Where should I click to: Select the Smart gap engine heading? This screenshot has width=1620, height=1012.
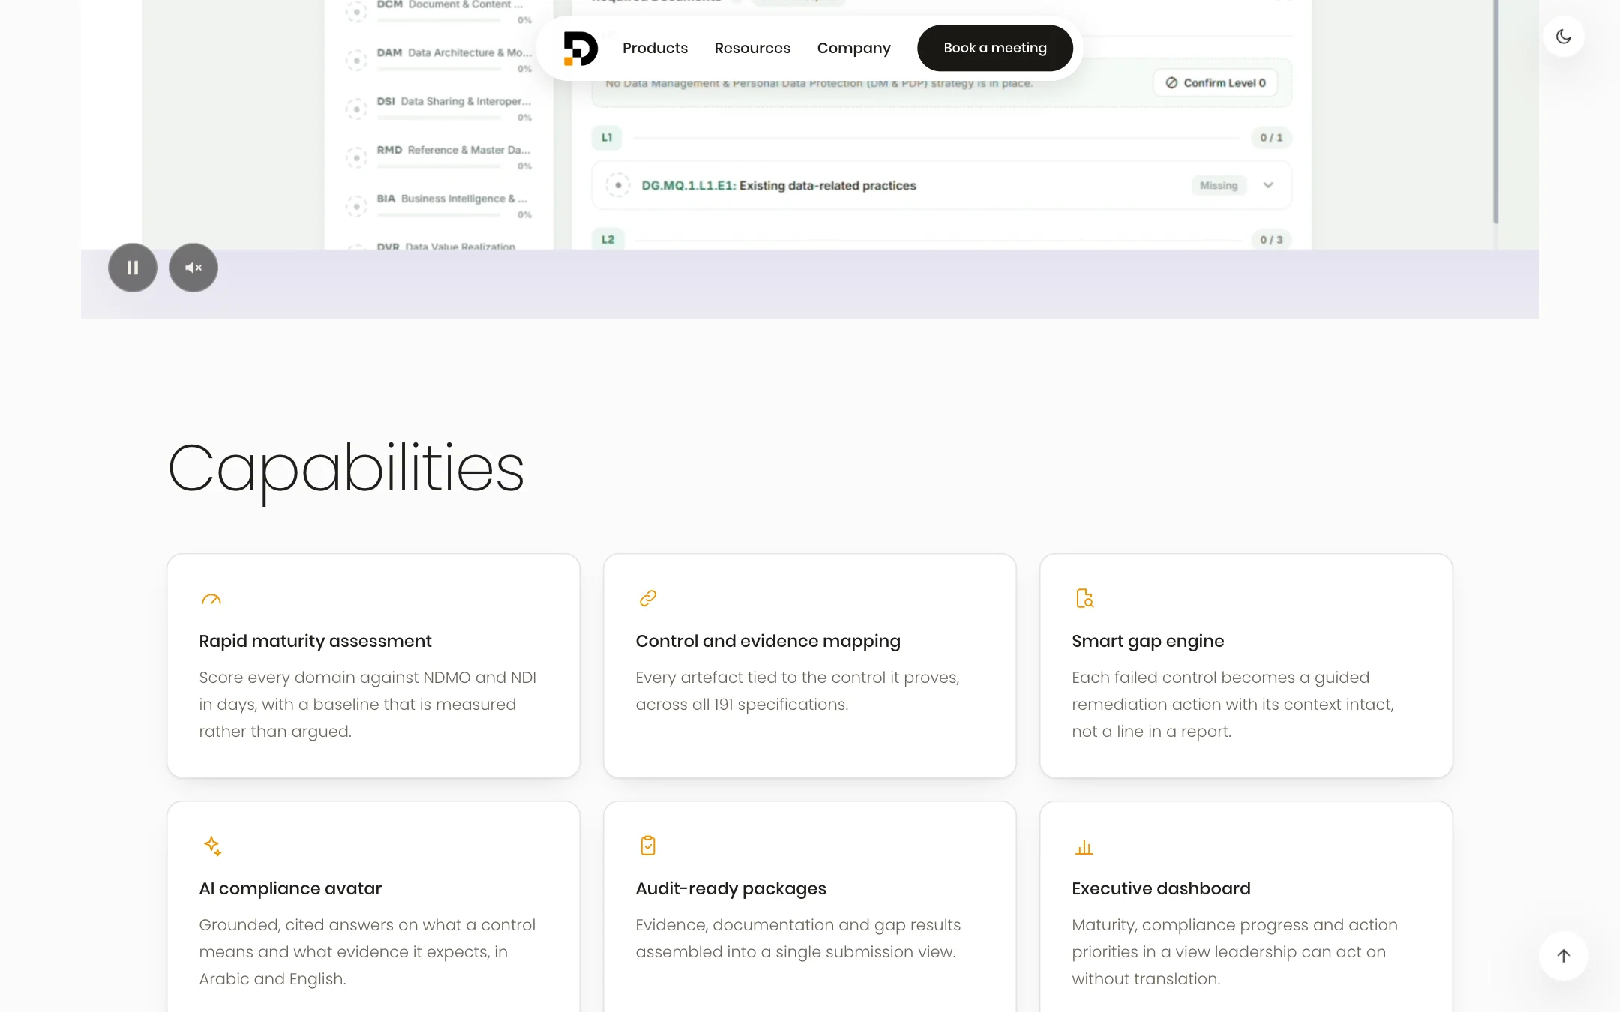(x=1147, y=642)
